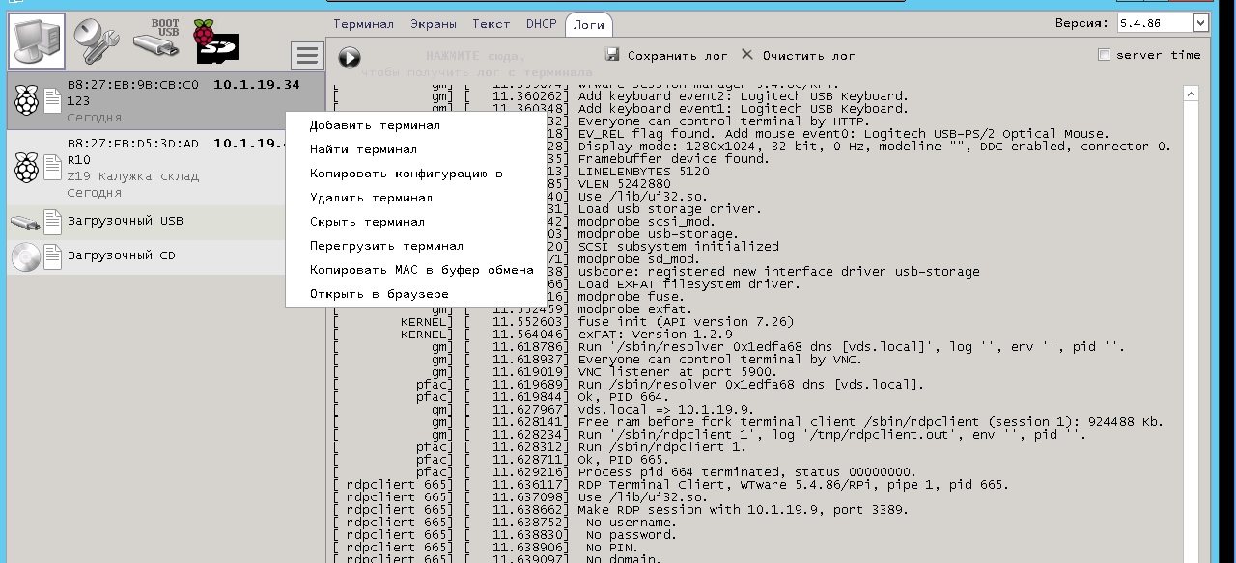Click the BOOT USB flash drive icon
The width and height of the screenshot is (1236, 563).
click(x=155, y=39)
